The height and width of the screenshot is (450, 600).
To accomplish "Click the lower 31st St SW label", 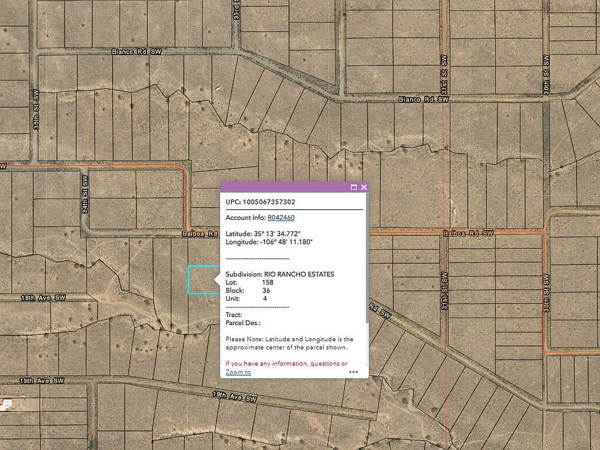I will [x=444, y=291].
